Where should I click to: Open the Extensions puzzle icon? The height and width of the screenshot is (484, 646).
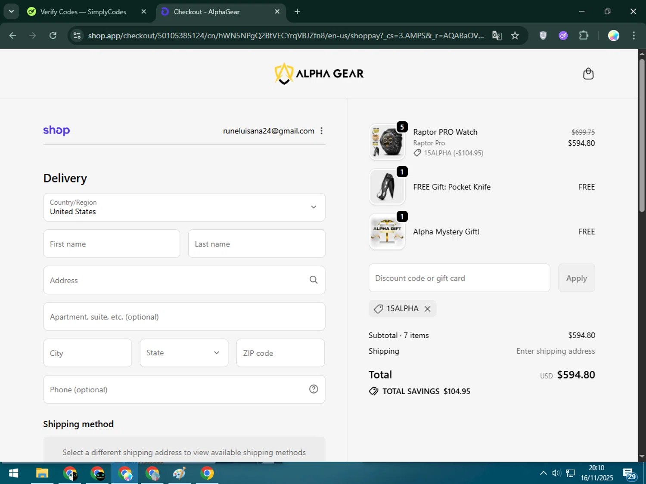pos(584,36)
